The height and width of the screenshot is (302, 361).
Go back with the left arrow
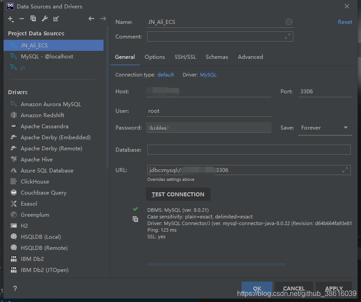coord(92,19)
